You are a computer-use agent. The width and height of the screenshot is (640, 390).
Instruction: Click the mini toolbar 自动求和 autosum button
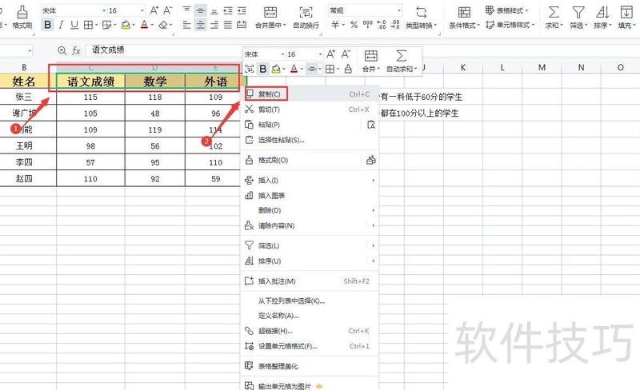click(402, 61)
